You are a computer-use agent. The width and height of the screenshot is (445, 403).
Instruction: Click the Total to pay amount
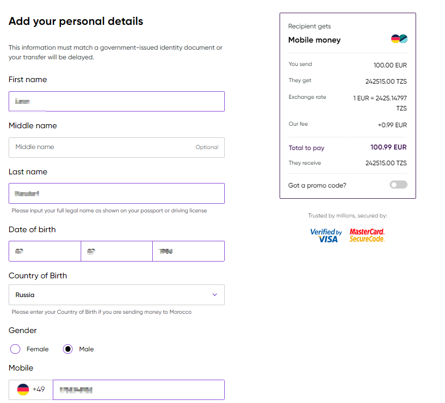pos(388,148)
